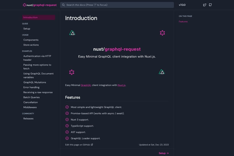Click the Features section heading
Screen dimensions: 234x156
[73, 97]
